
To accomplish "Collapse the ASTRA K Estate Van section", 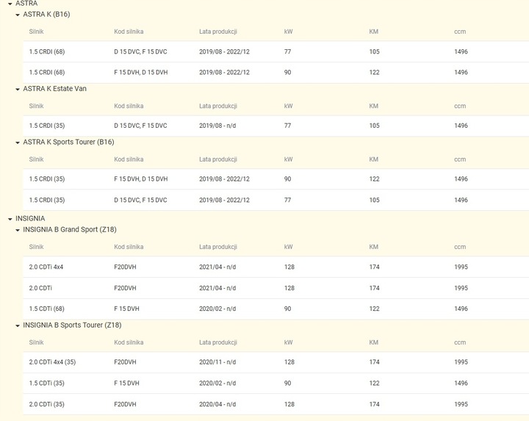I will pos(18,89).
